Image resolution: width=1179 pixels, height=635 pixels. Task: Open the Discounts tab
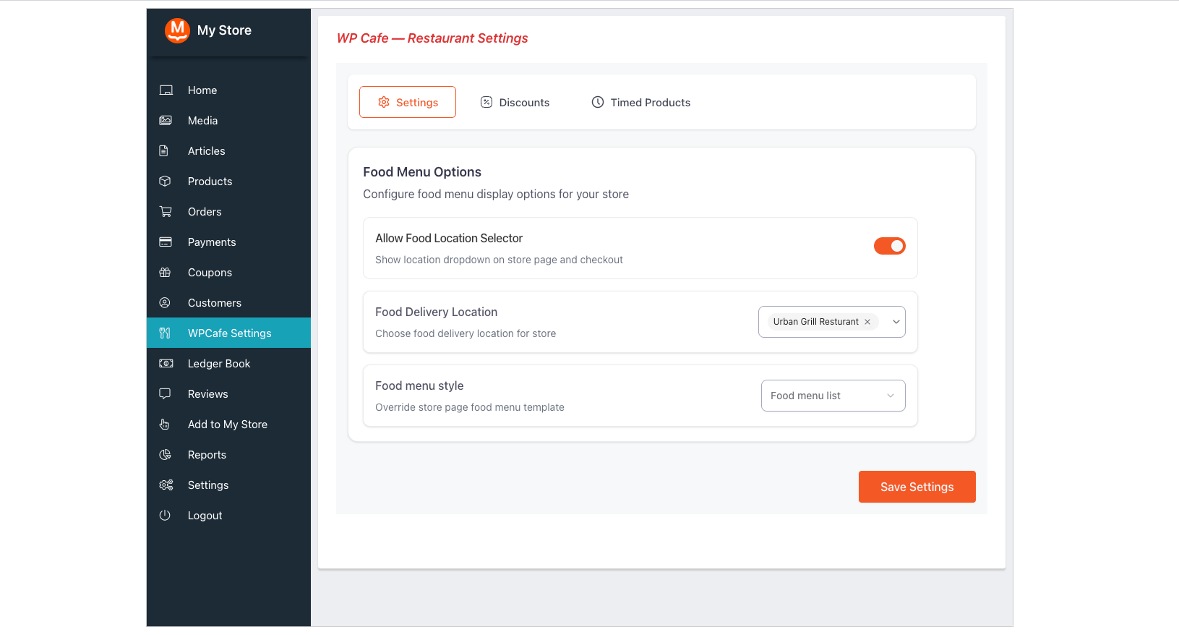515,103
